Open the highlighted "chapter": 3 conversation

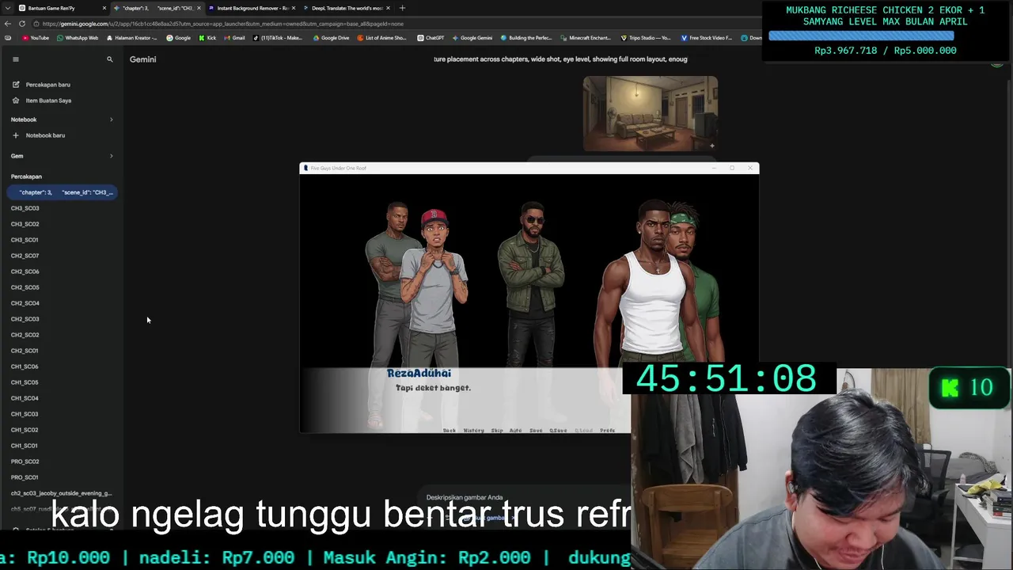pyautogui.click(x=63, y=192)
